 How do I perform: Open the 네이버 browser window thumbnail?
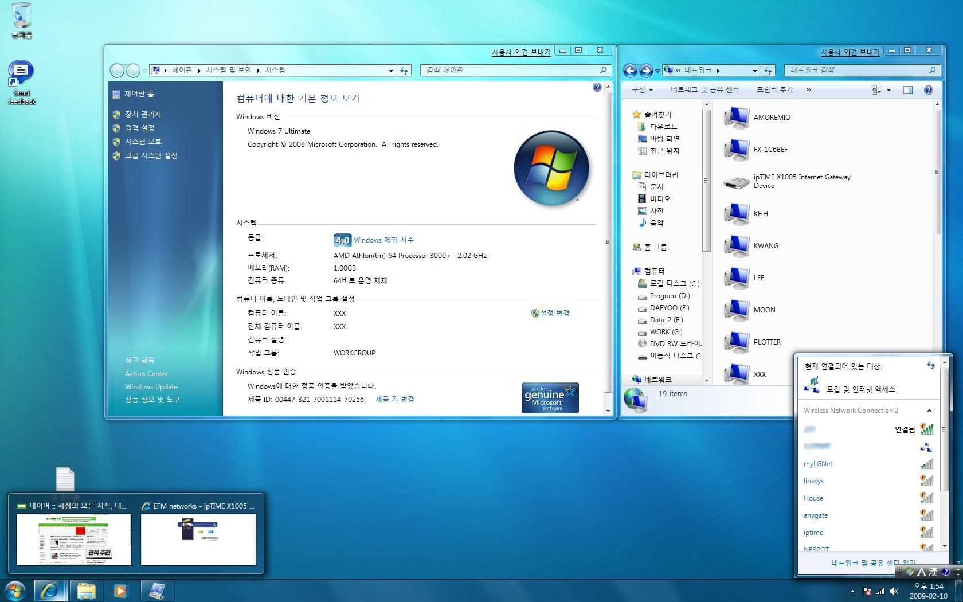click(x=74, y=534)
